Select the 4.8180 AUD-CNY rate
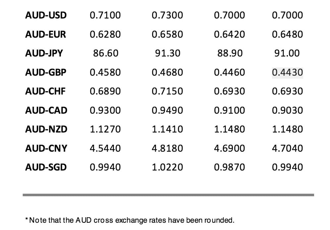This screenshot has height=230, width=330. pyautogui.click(x=167, y=148)
